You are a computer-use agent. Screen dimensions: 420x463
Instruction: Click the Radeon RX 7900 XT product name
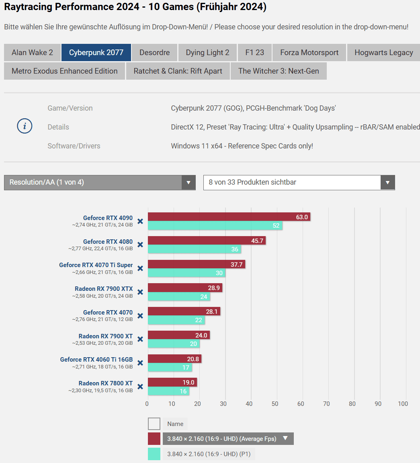coord(106,336)
